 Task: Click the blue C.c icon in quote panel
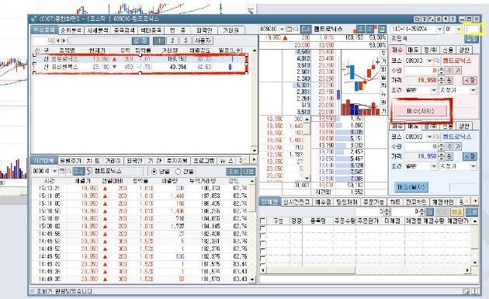point(306,30)
